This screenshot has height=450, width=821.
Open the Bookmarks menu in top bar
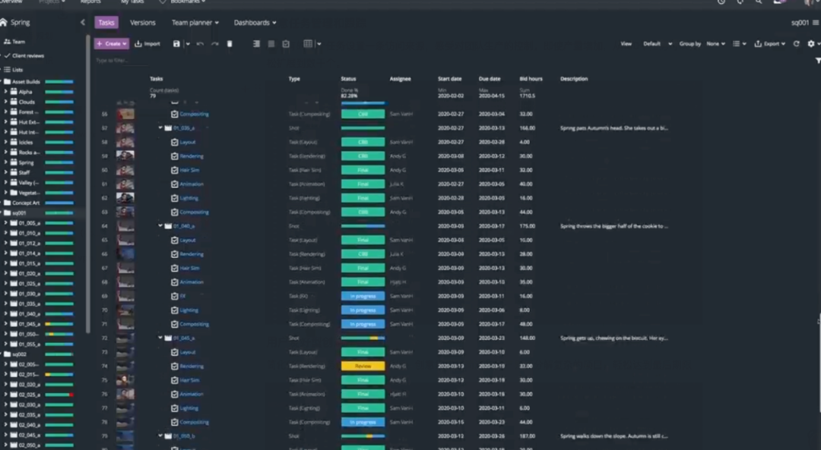click(x=182, y=2)
